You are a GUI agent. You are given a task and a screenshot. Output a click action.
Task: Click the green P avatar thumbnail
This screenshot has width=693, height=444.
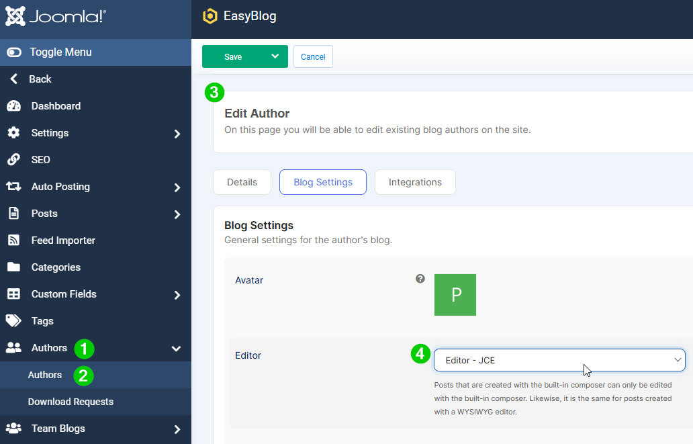point(455,295)
